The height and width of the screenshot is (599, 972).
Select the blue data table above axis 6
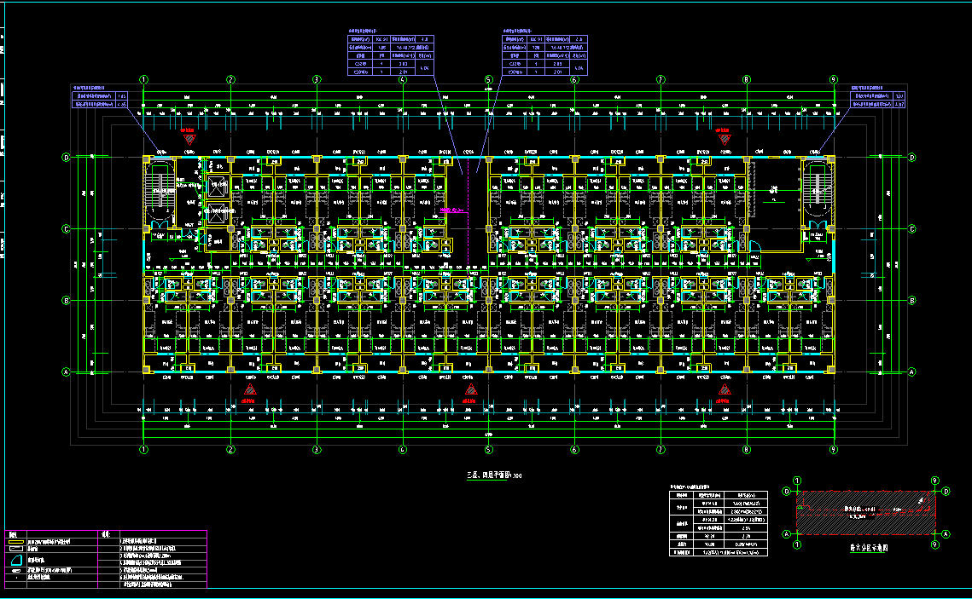pyautogui.click(x=545, y=56)
